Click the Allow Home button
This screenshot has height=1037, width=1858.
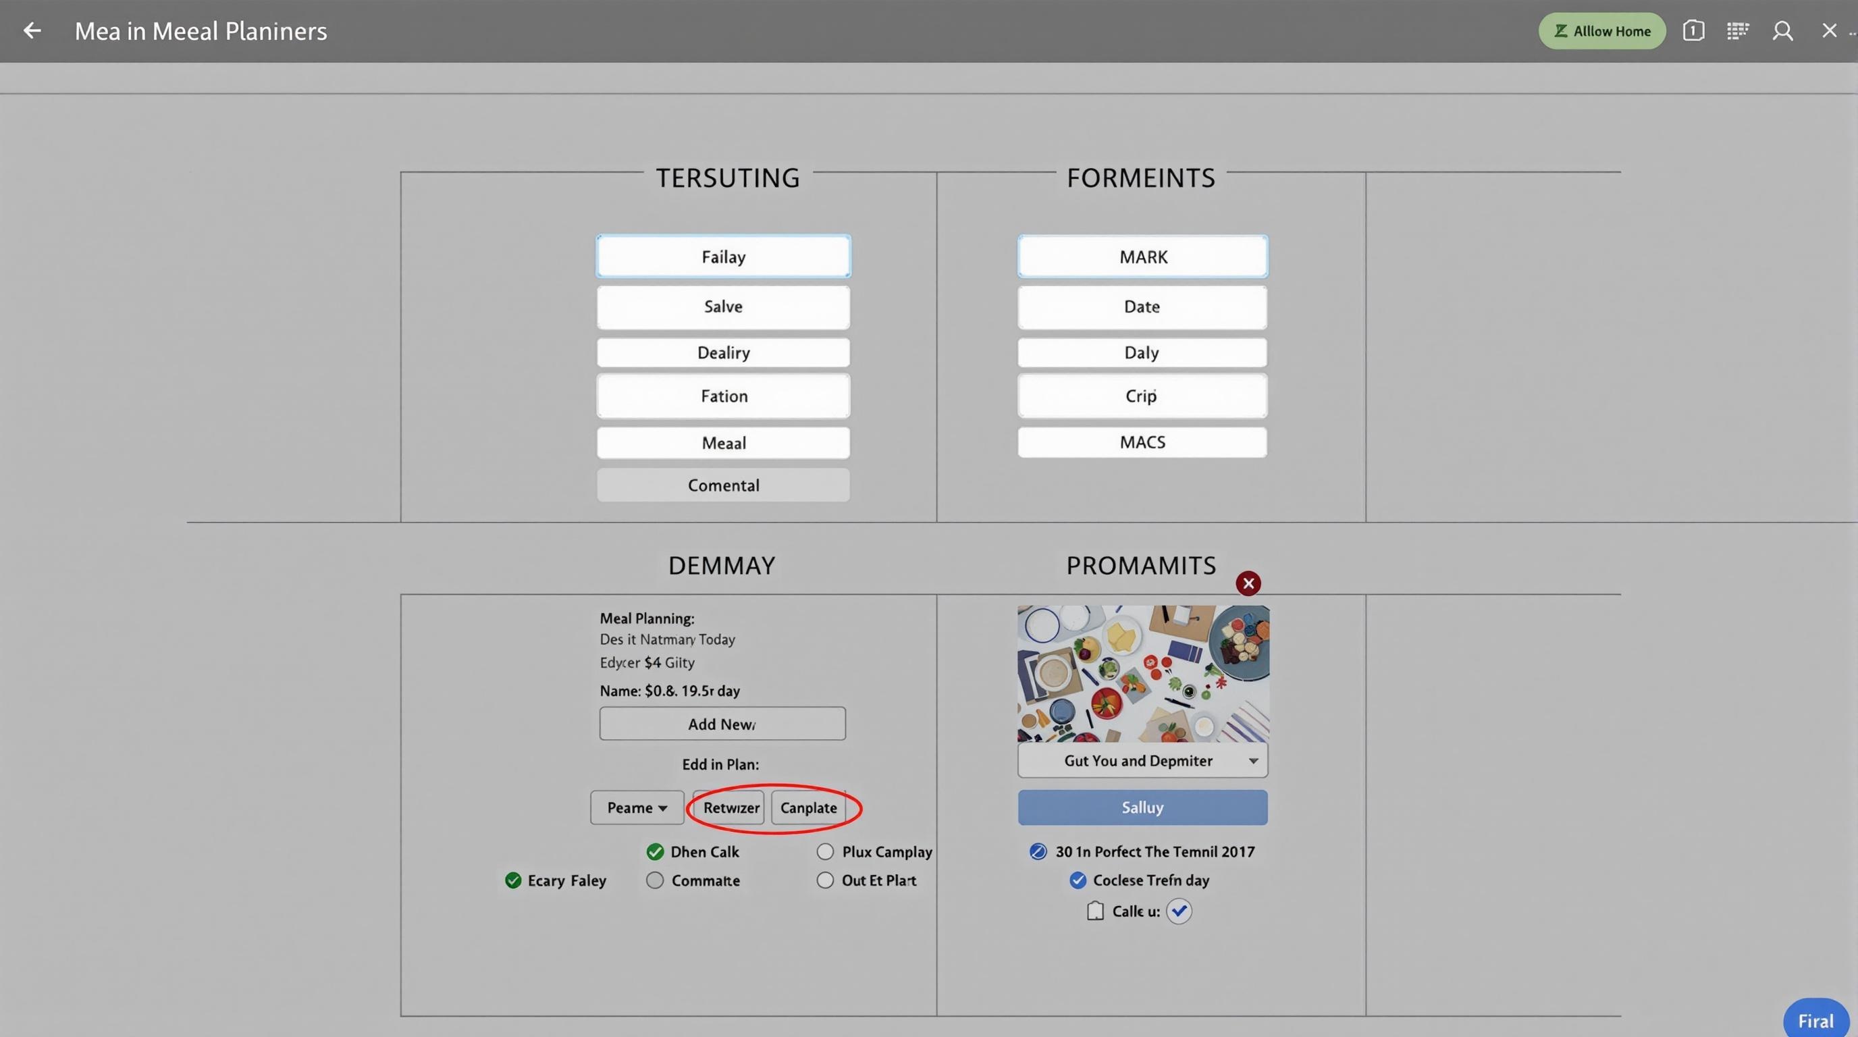coord(1602,31)
